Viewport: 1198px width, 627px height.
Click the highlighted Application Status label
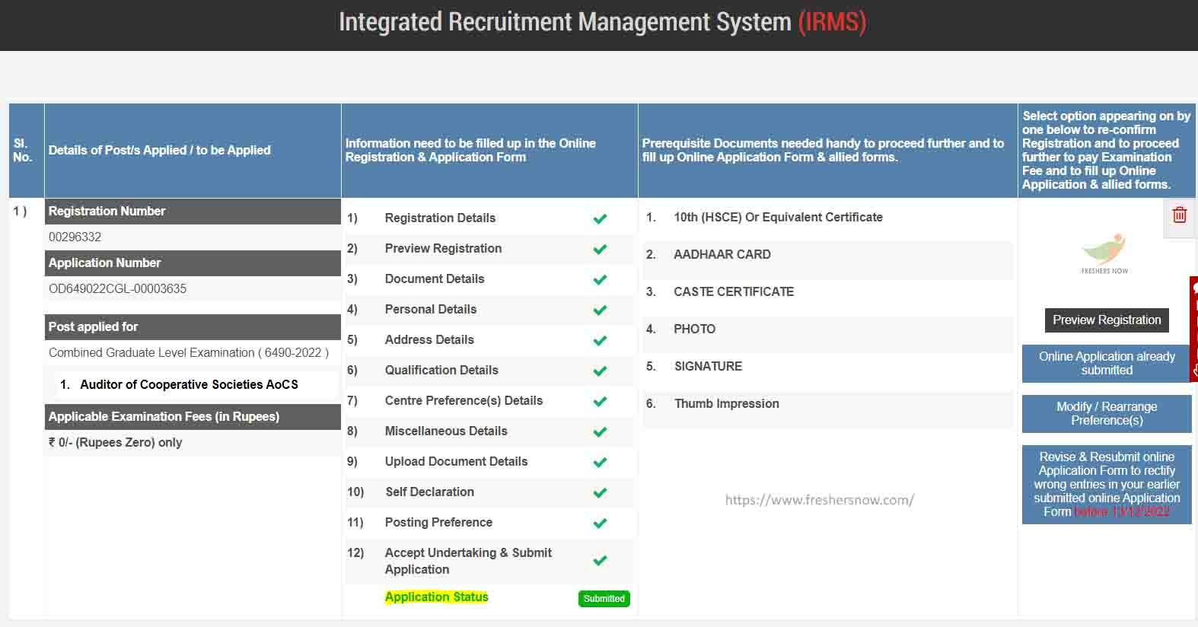[437, 597]
